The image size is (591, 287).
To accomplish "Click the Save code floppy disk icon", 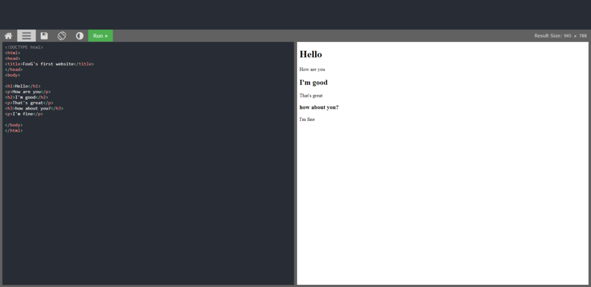I will 44,36.
